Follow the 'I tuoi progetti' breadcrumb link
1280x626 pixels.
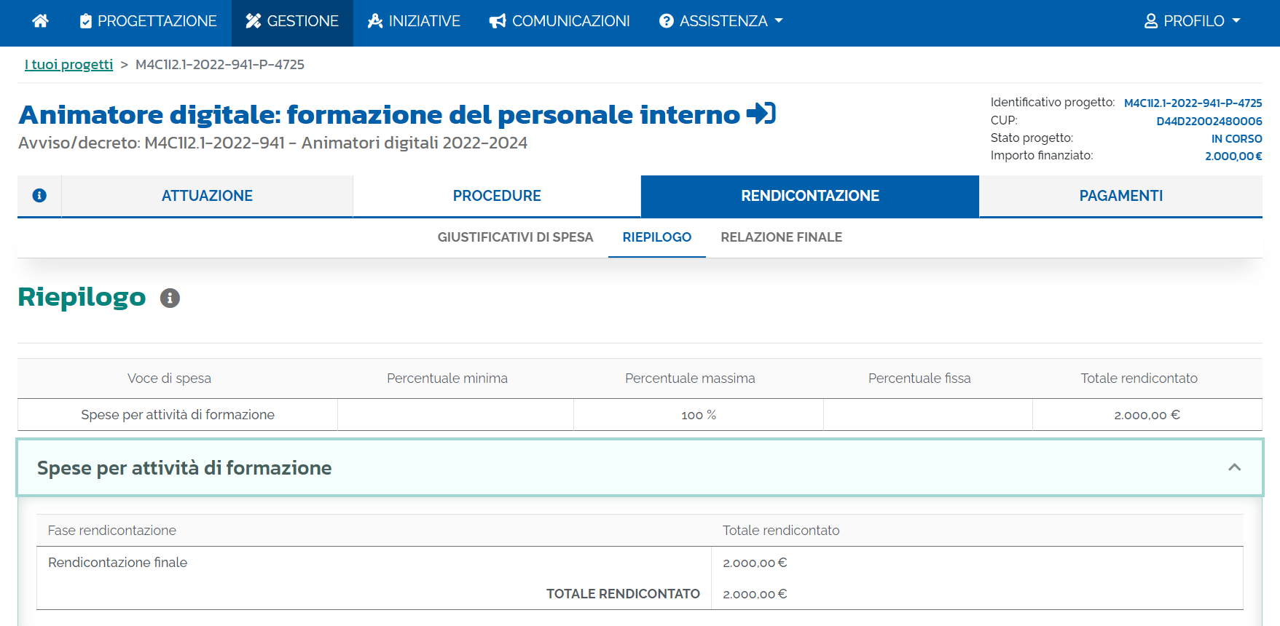pyautogui.click(x=69, y=65)
